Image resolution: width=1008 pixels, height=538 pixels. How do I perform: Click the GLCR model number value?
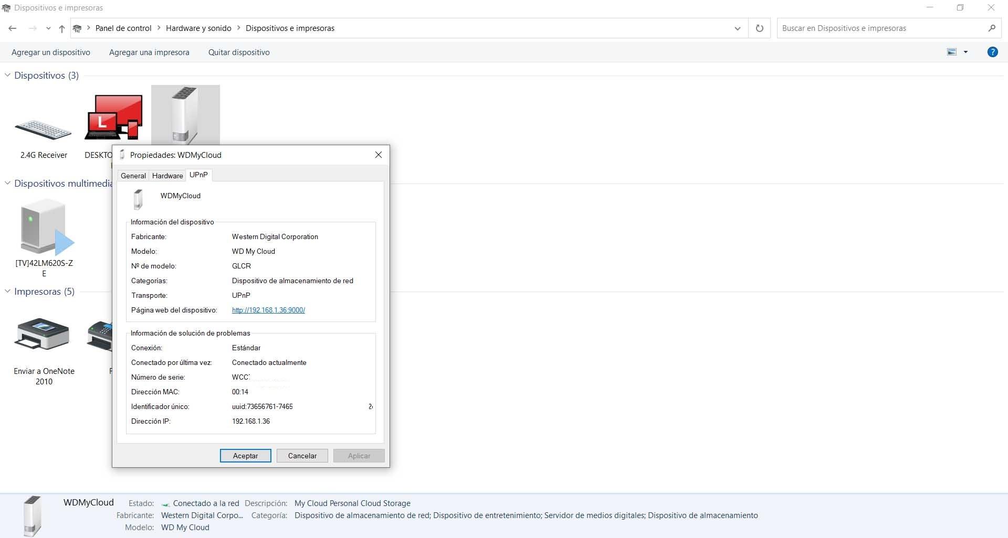[x=241, y=266]
